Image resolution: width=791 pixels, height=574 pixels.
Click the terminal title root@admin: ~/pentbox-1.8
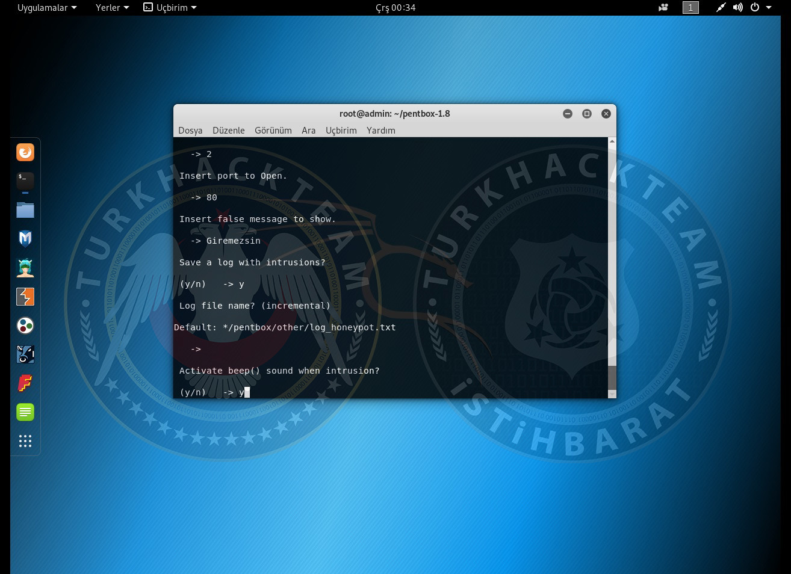pos(395,114)
